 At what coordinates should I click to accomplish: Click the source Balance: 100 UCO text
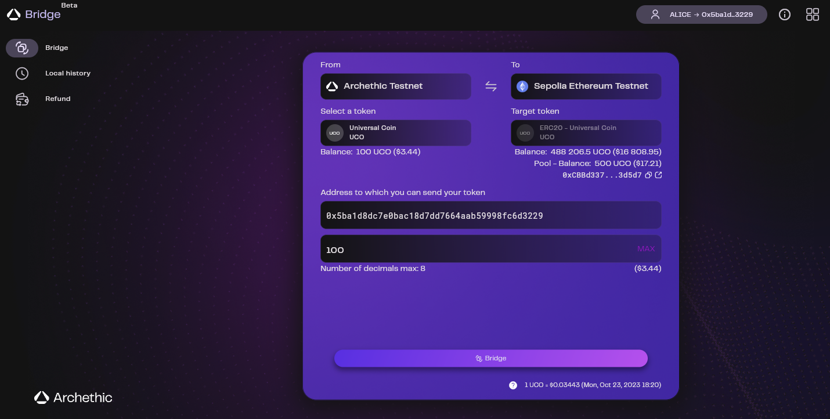click(x=370, y=152)
